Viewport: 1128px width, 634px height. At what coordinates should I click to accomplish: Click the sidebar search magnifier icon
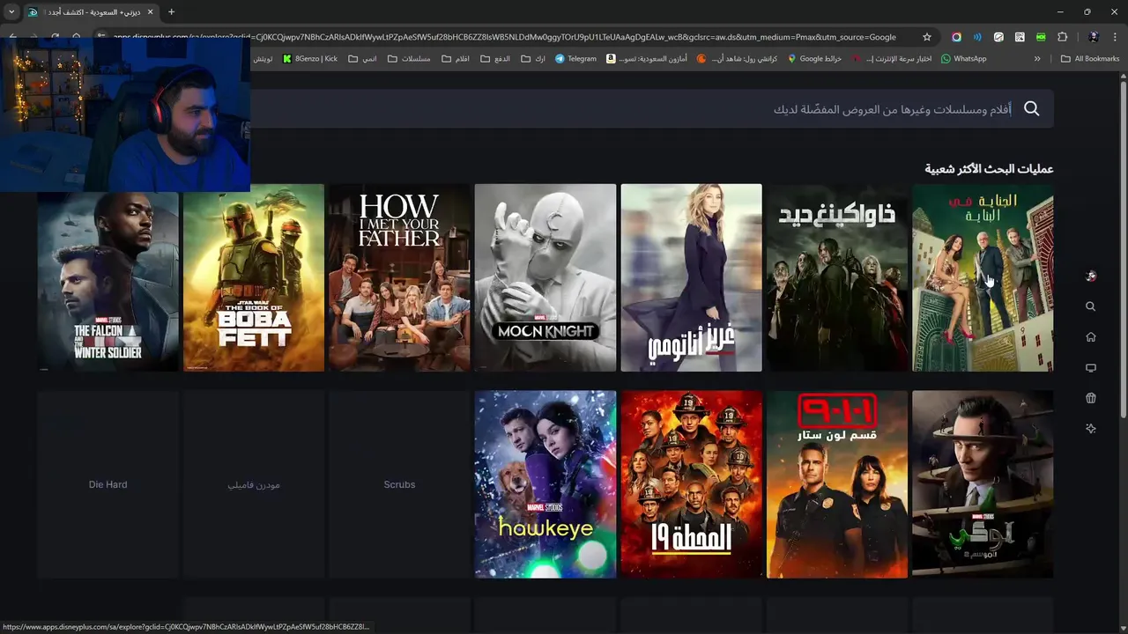[x=1091, y=306]
